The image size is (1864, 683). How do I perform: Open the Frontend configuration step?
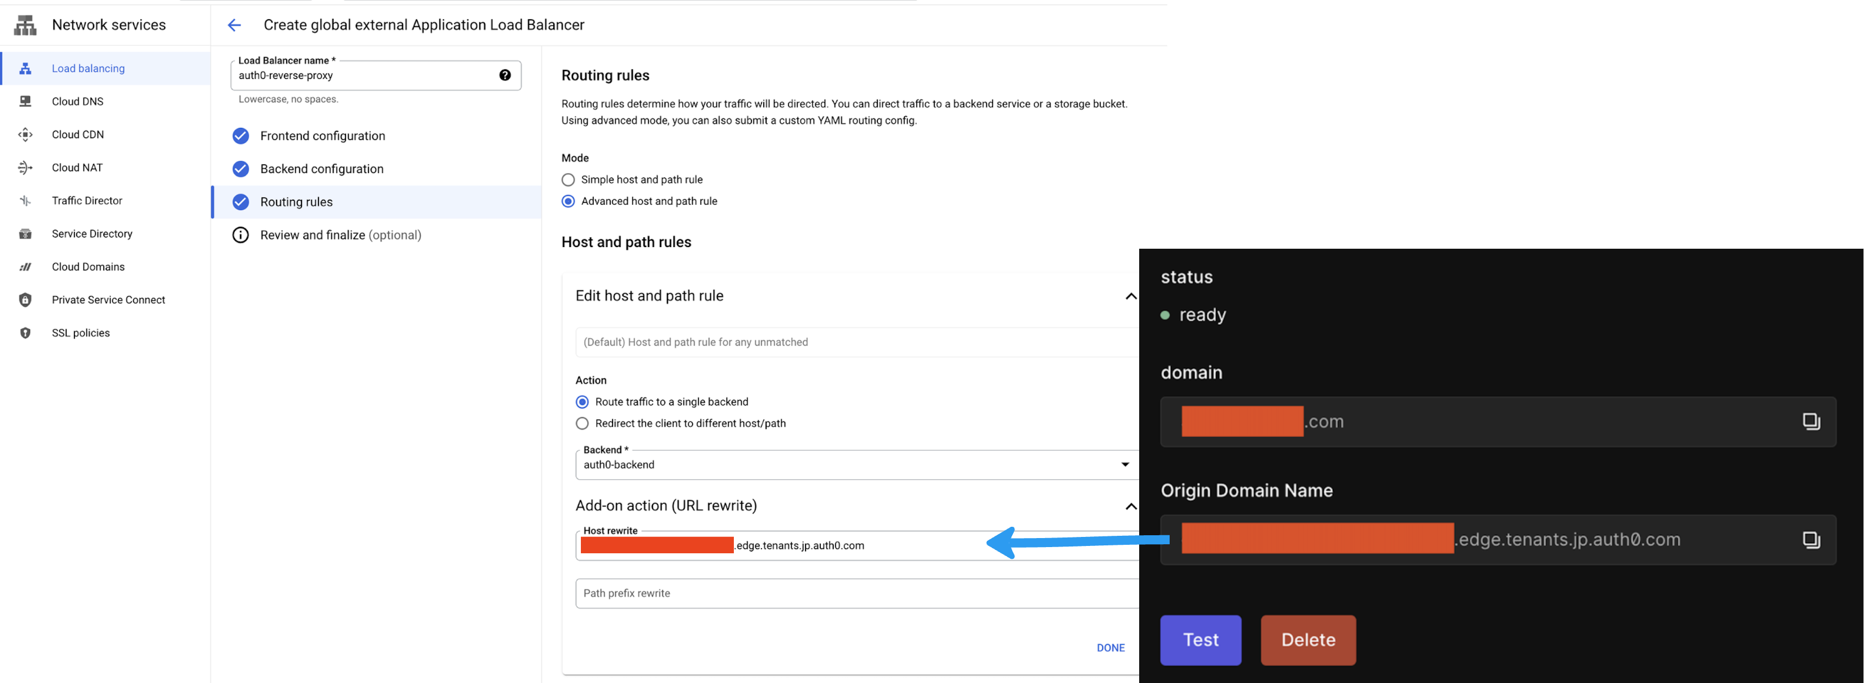pyautogui.click(x=322, y=136)
